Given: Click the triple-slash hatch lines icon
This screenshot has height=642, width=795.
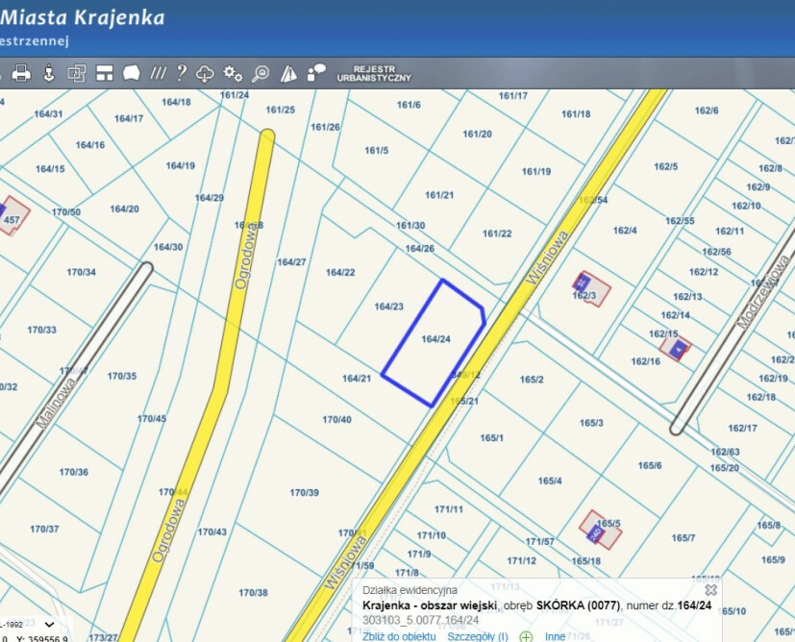Looking at the screenshot, I should click(x=158, y=73).
